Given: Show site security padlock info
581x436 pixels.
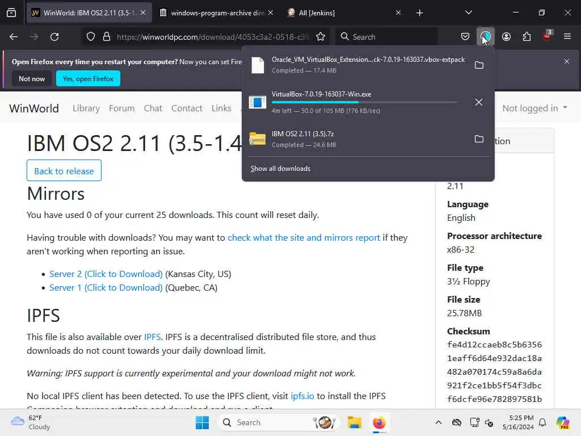Looking at the screenshot, I should click(x=107, y=37).
